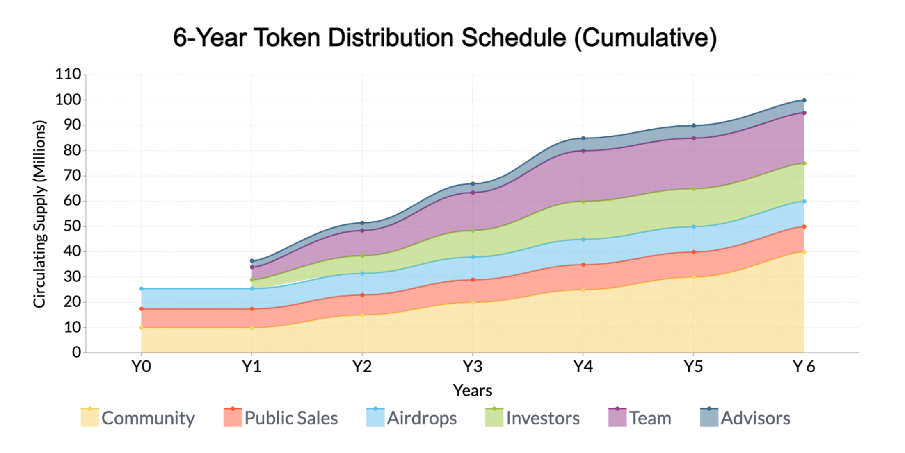
Task: Toggle the Community series legend label
Action: (x=148, y=418)
